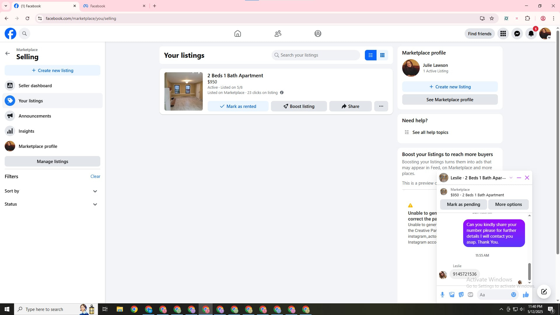The height and width of the screenshot is (315, 560).
Task: Open the Friends icon in top navigation
Action: (x=278, y=34)
